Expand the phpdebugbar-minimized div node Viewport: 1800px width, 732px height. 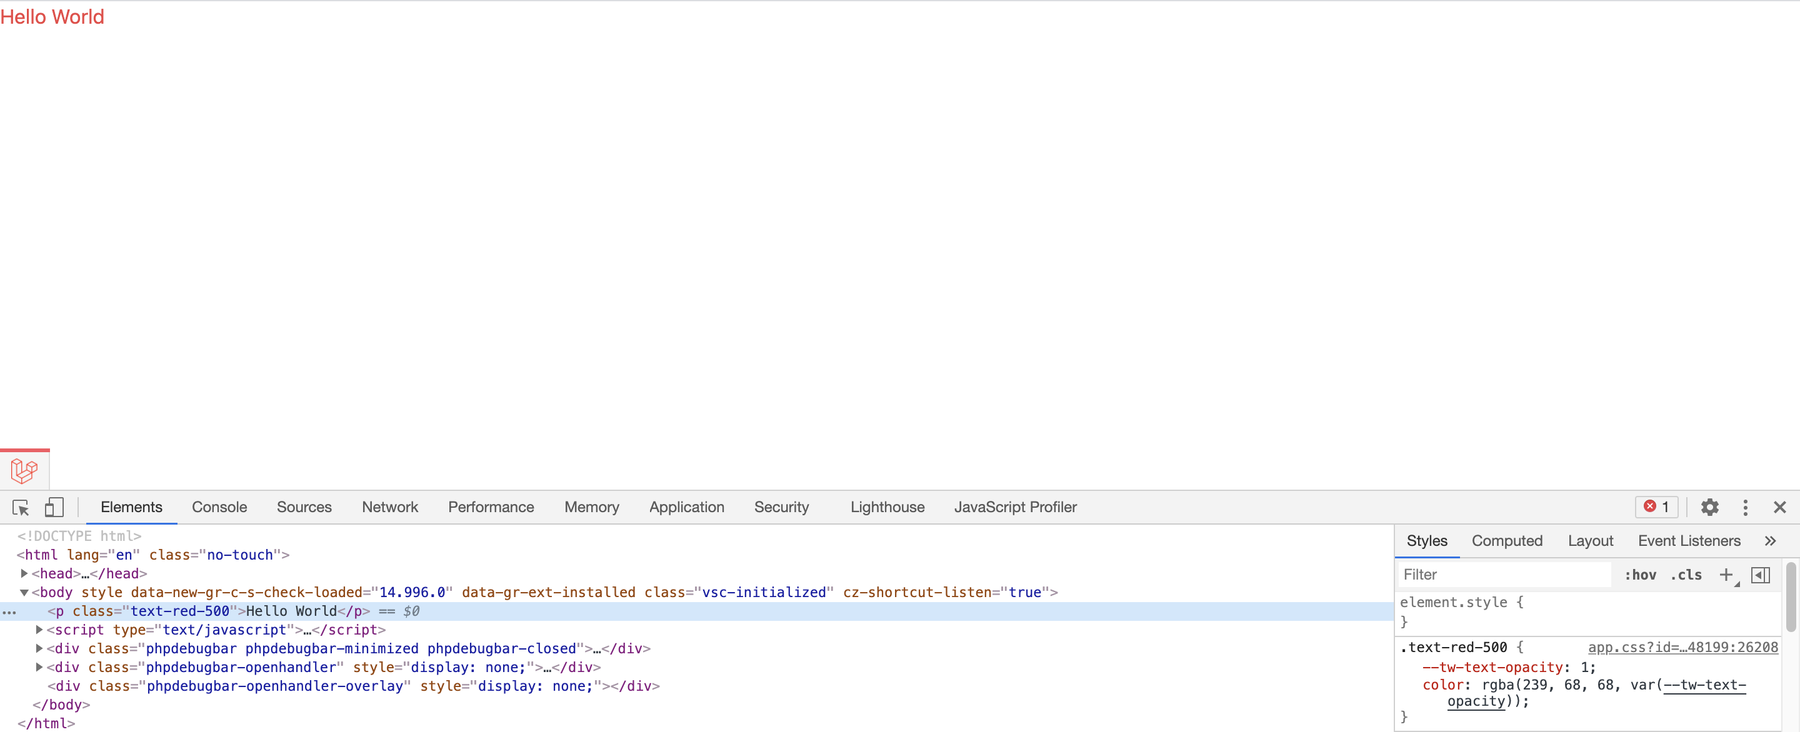coord(39,648)
